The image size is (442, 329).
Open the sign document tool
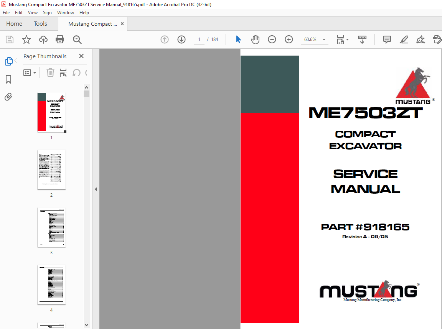pos(421,39)
